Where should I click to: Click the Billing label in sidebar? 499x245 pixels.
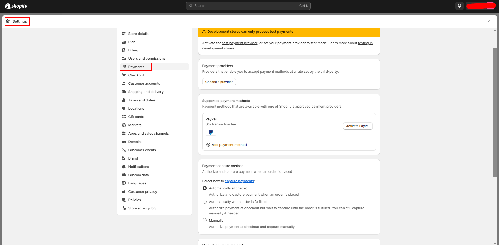click(x=133, y=50)
